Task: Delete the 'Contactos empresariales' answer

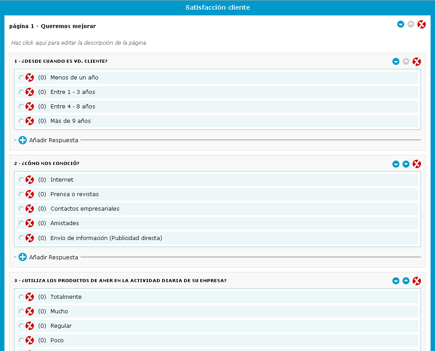Action: coord(30,208)
